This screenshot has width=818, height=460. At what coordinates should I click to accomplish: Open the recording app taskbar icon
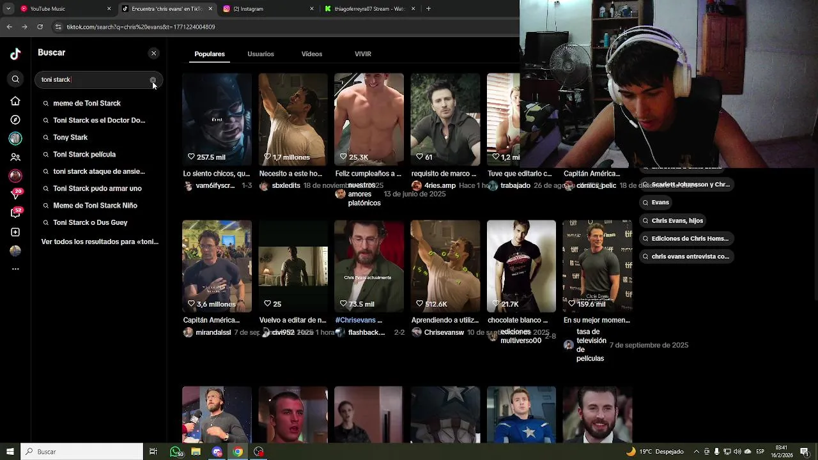[x=259, y=452]
